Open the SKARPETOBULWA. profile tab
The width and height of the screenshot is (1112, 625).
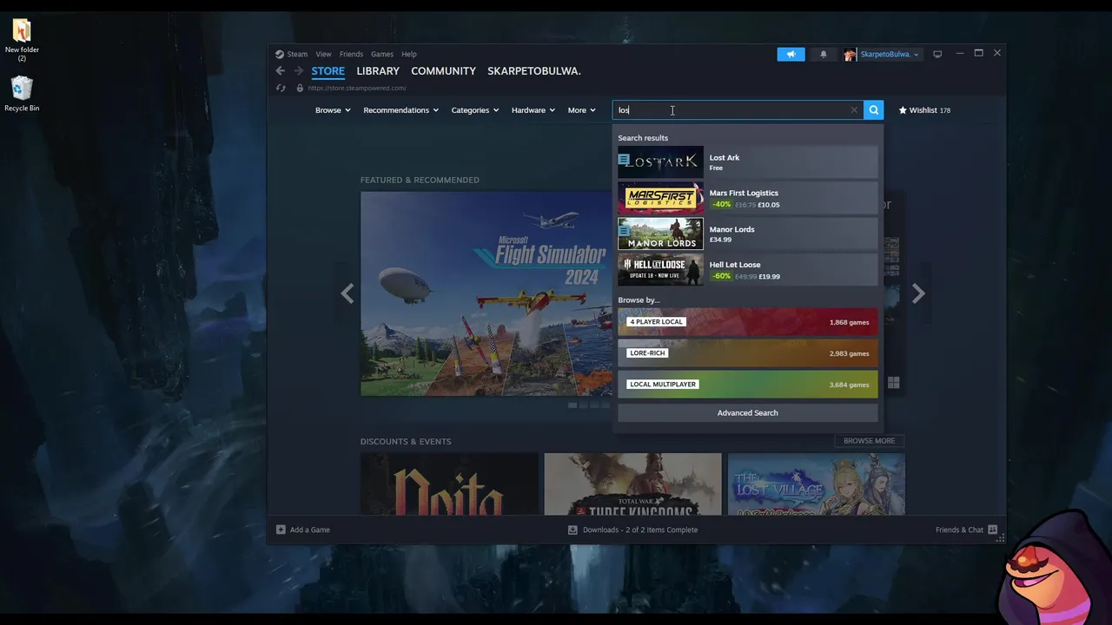pos(534,71)
